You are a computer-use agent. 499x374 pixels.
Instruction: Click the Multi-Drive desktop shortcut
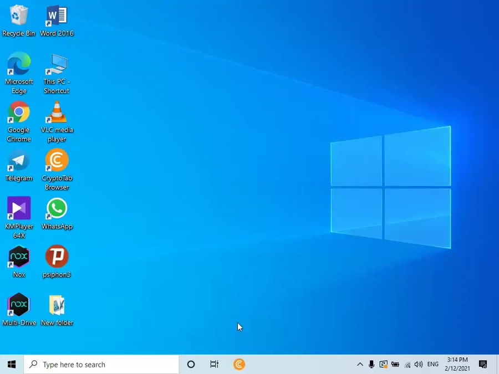(x=19, y=309)
